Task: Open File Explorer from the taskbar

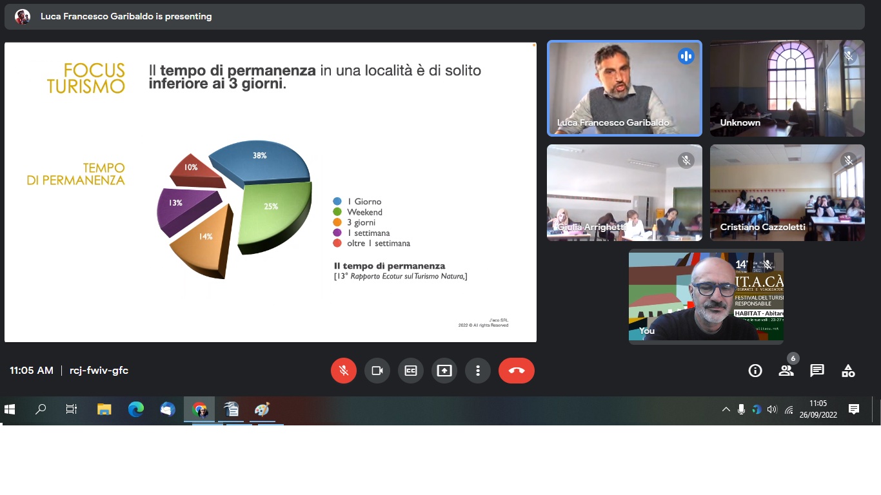Action: 104,409
